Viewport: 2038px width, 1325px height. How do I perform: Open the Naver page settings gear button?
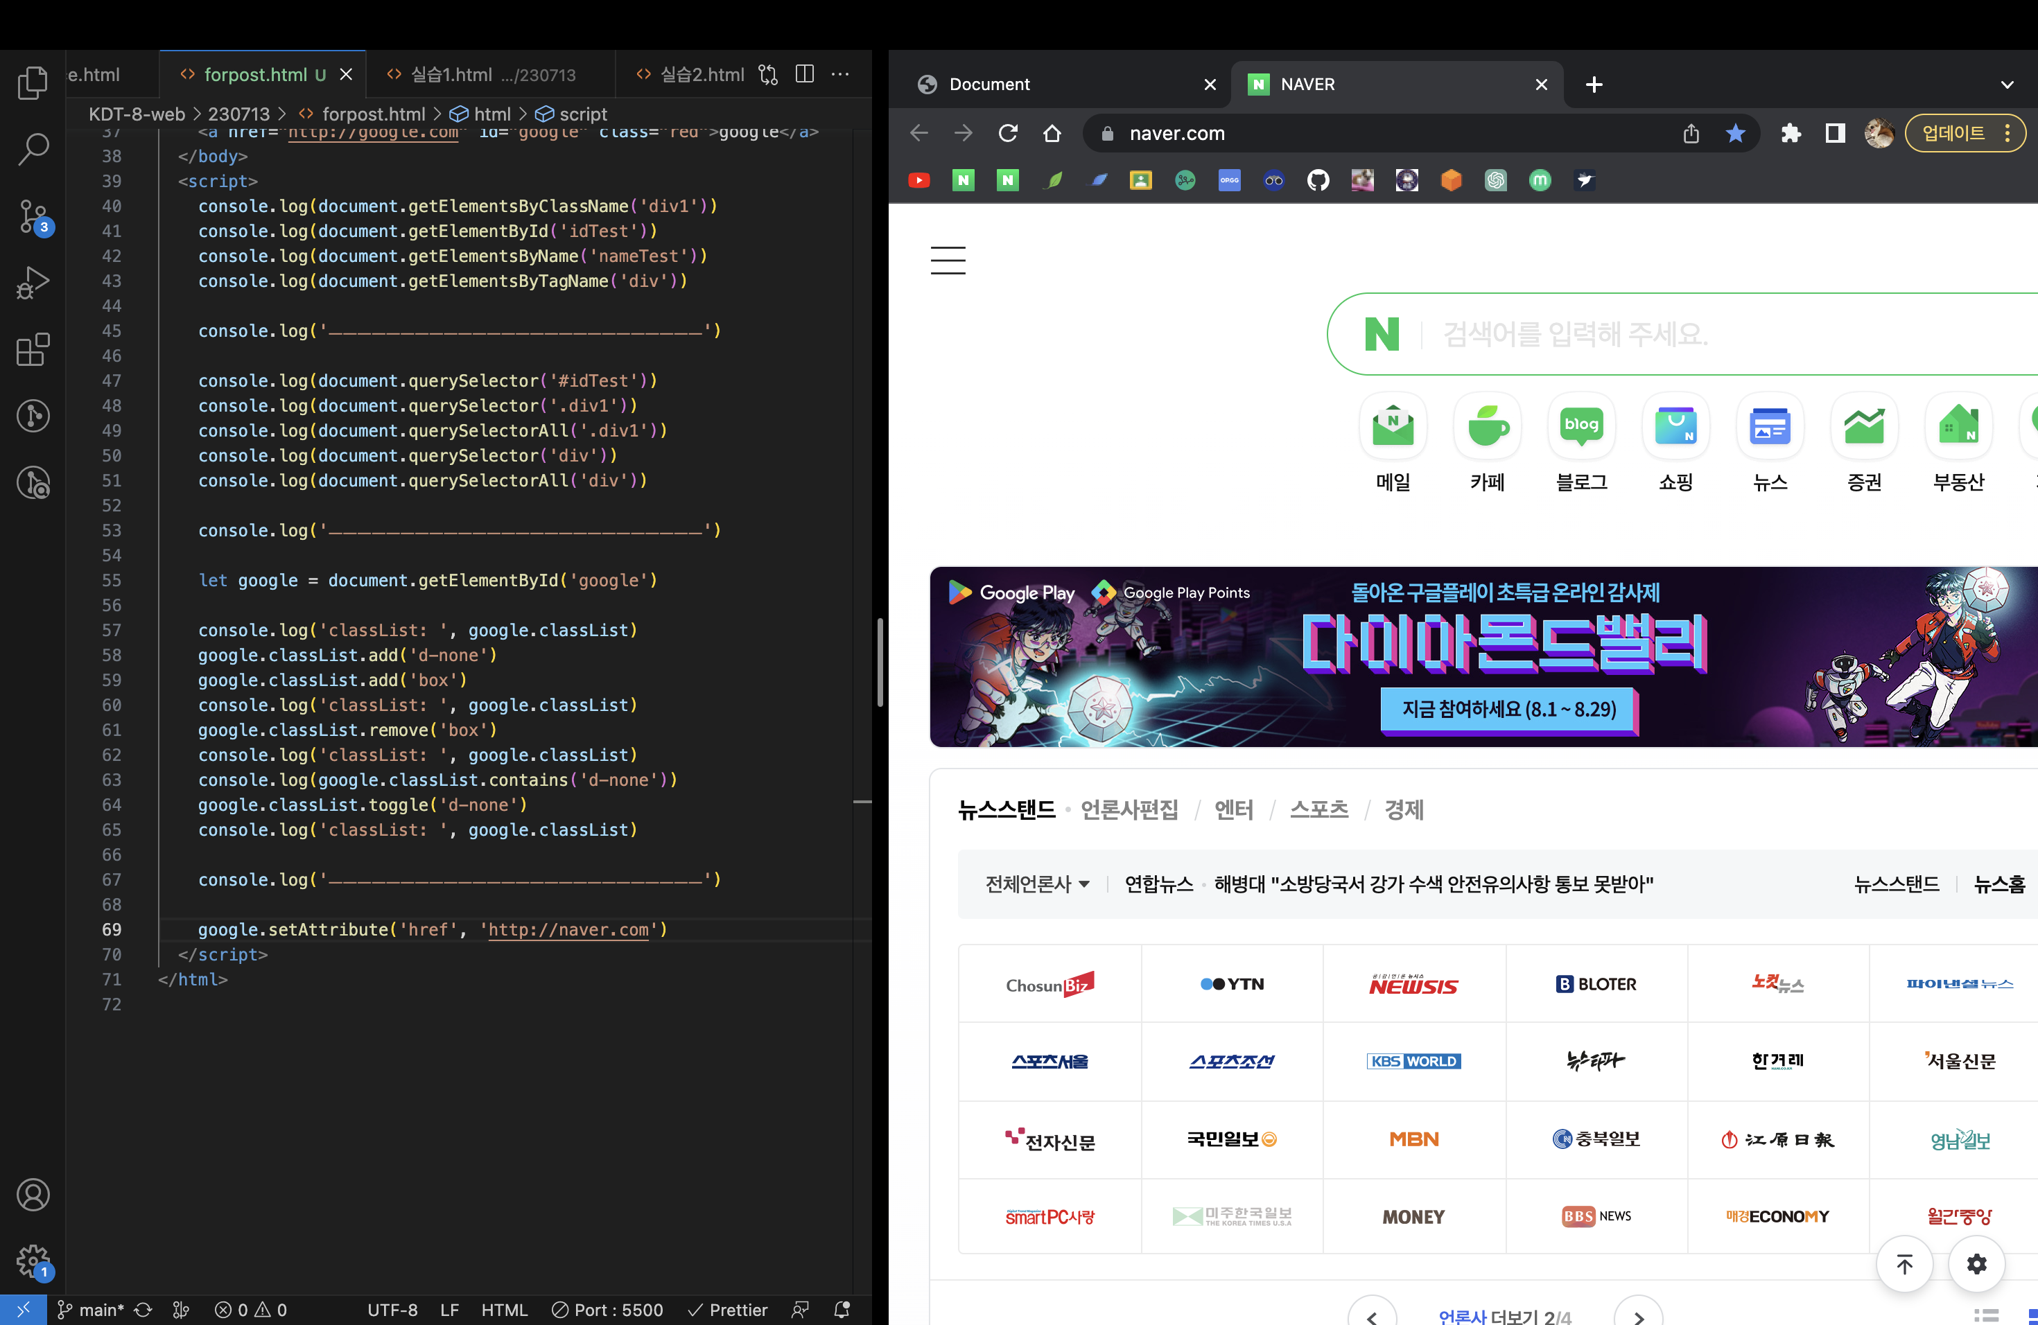(x=1976, y=1264)
